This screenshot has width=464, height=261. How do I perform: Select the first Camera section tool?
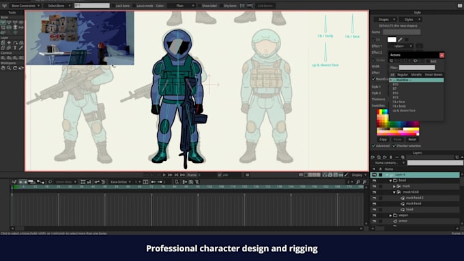pos(3,58)
